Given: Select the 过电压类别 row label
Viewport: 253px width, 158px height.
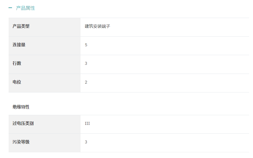Looking at the screenshot, I should click(45, 124).
